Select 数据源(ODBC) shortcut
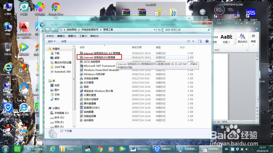273x153 pixels. click(90, 108)
